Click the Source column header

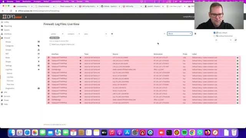pyautogui.click(x=115, y=54)
